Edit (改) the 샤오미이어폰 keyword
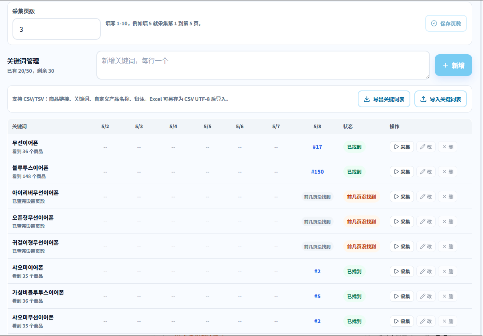The width and height of the screenshot is (483, 336). click(426, 271)
